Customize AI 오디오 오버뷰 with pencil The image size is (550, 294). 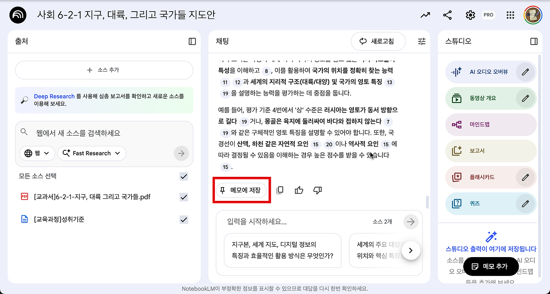click(525, 72)
